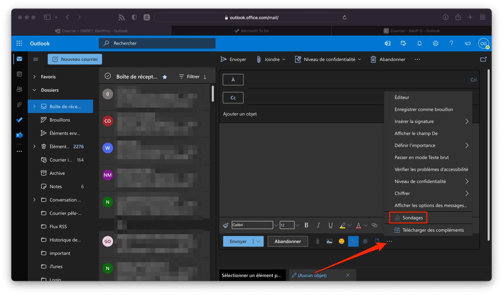Show the Cci field
503x295 pixels.
click(x=473, y=80)
